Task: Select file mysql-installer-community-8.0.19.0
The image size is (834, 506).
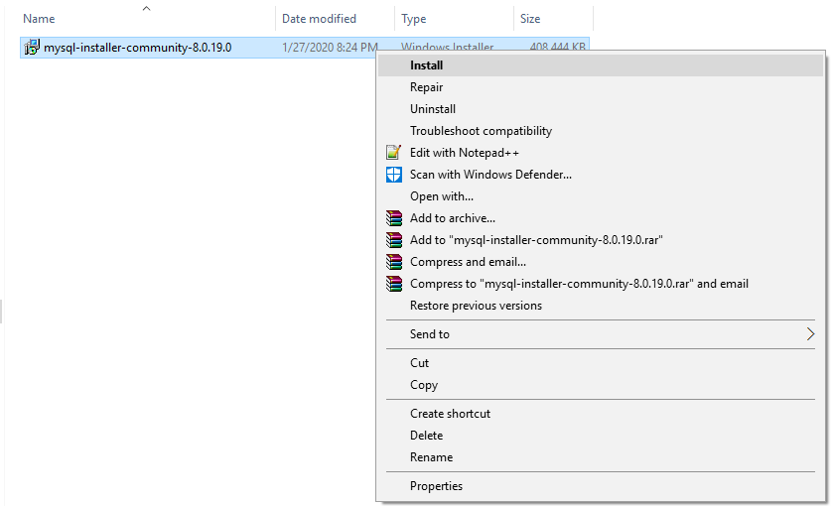Action: tap(137, 48)
